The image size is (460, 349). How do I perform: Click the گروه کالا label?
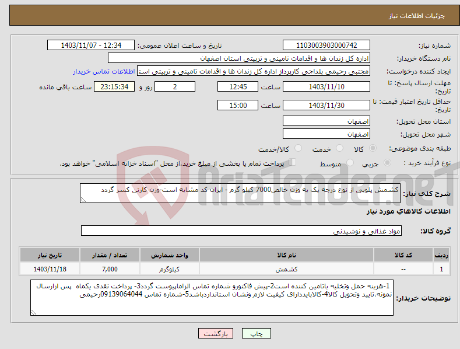point(436,231)
